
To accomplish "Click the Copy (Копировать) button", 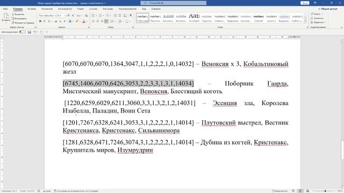I will coord(19,18).
